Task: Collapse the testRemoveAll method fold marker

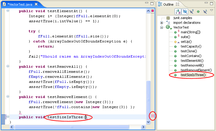Action: point(8,66)
